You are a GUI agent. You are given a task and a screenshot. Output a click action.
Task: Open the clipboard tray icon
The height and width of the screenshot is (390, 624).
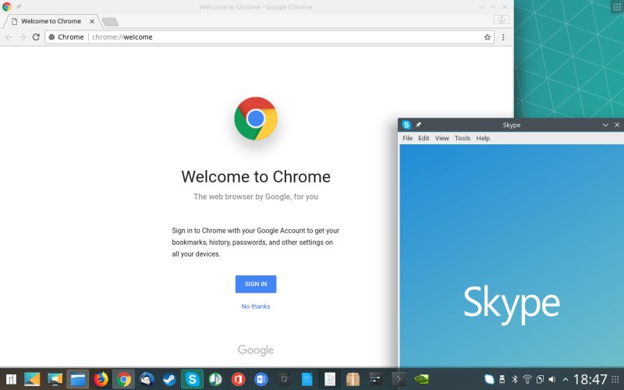pos(540,379)
